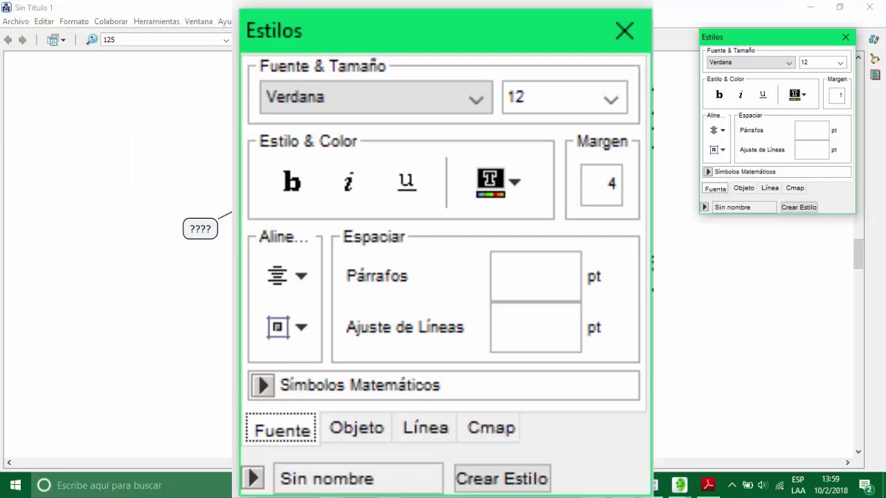Click the Windows Start button
886x498 pixels.
coord(15,486)
